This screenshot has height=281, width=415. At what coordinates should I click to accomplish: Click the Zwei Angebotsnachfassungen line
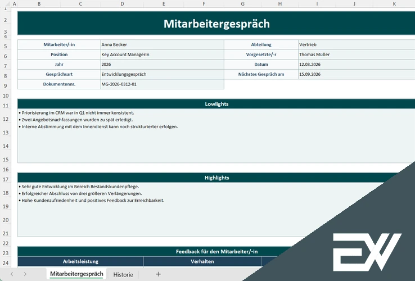tap(76, 120)
